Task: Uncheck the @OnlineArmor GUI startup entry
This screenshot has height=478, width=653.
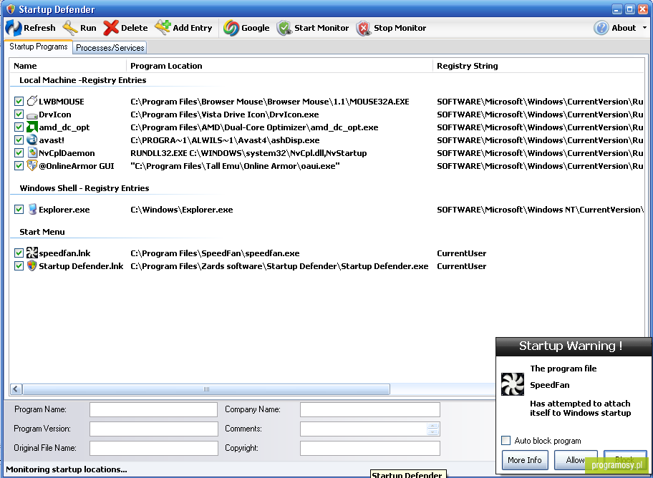Action: (x=19, y=166)
